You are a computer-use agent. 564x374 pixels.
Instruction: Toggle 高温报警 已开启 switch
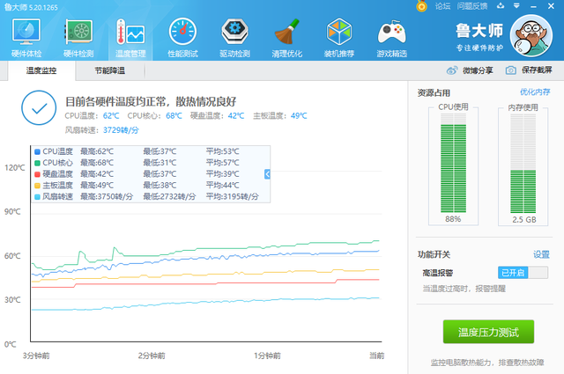point(523,273)
